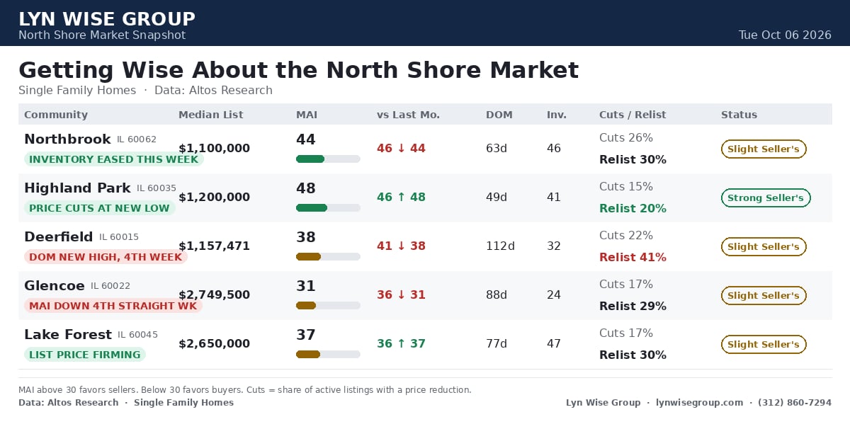Click the $1,200,000 median list price

(214, 198)
